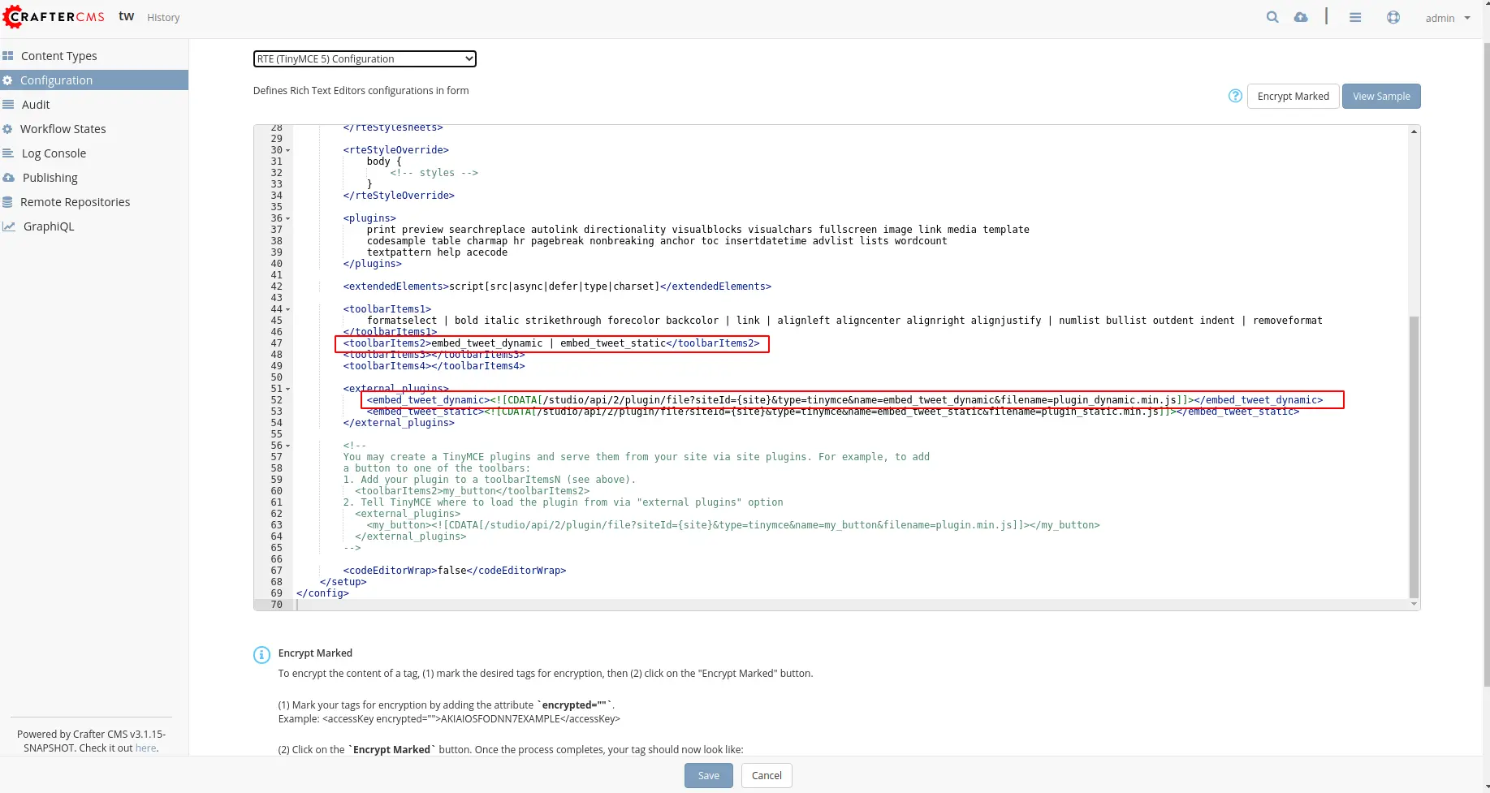Screen dimensions: 1490x793
Task: Open Publishing in the sidebar
Action: [x=50, y=178]
